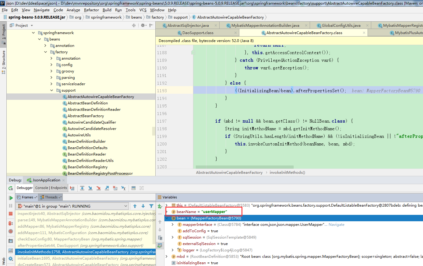423x266 pixels.
Task: Open Structure tool window button
Action: click(4, 62)
